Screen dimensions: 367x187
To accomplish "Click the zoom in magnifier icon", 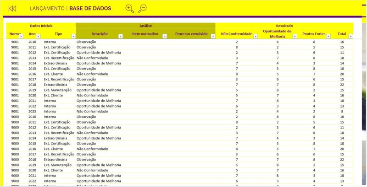I will [x=130, y=9].
